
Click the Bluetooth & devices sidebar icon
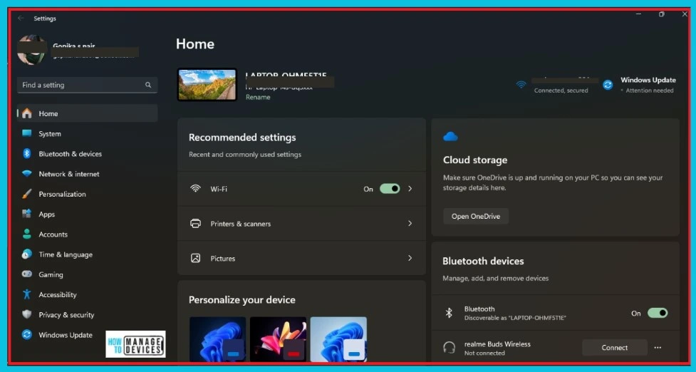click(26, 154)
